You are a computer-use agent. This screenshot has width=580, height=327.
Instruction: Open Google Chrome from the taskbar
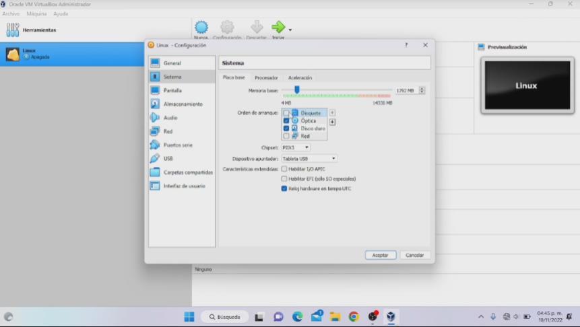pos(354,317)
